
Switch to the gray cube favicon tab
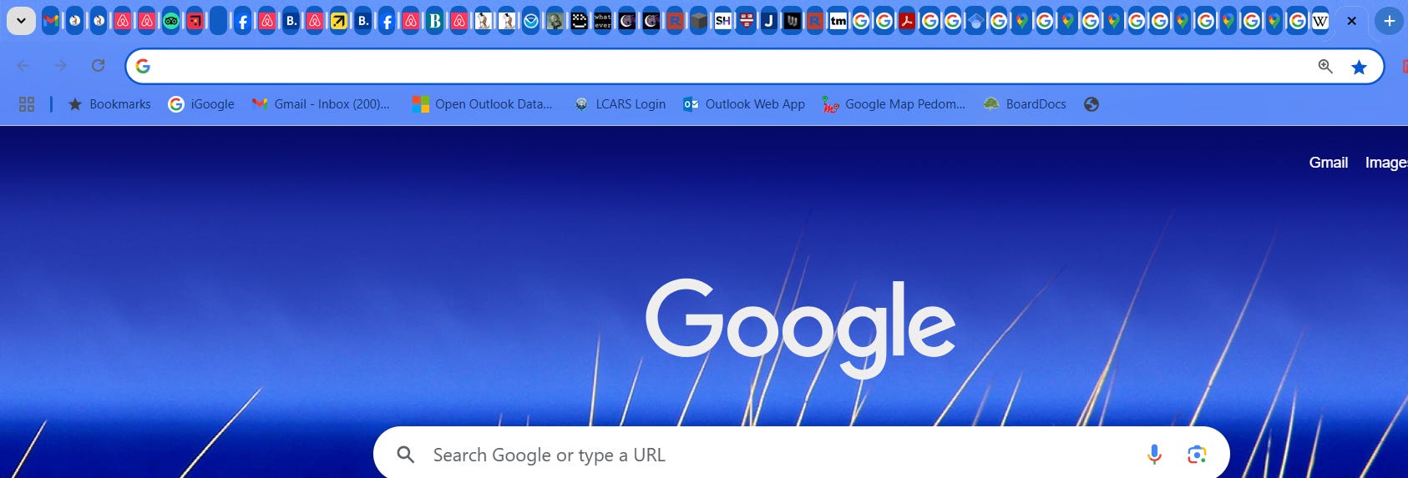tap(699, 21)
